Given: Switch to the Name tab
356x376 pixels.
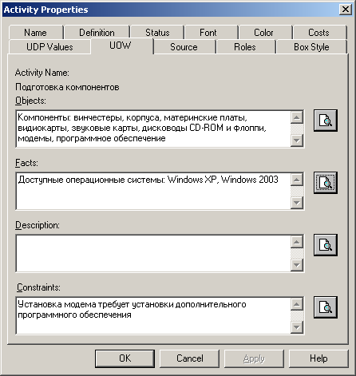Looking at the screenshot, I should 36,33.
